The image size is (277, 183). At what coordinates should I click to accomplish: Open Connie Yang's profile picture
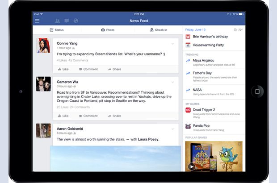click(43, 46)
